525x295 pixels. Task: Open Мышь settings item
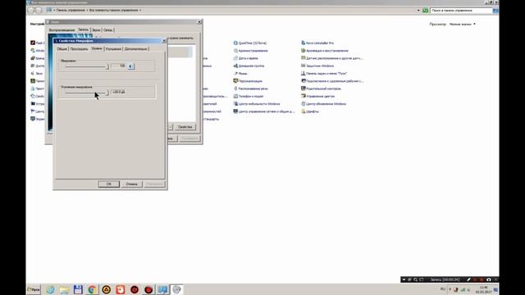[x=240, y=74]
